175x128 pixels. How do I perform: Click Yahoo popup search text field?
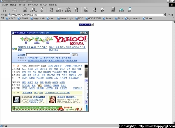pyautogui.click(x=48, y=55)
